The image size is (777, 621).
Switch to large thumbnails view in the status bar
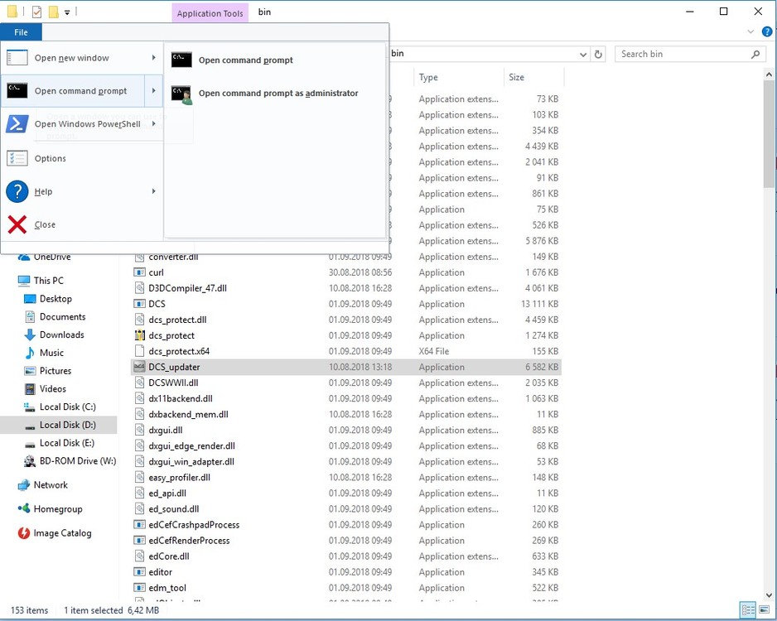click(765, 610)
